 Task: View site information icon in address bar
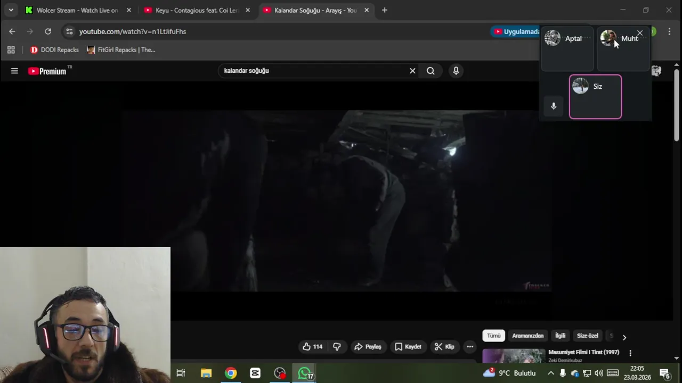click(x=69, y=31)
